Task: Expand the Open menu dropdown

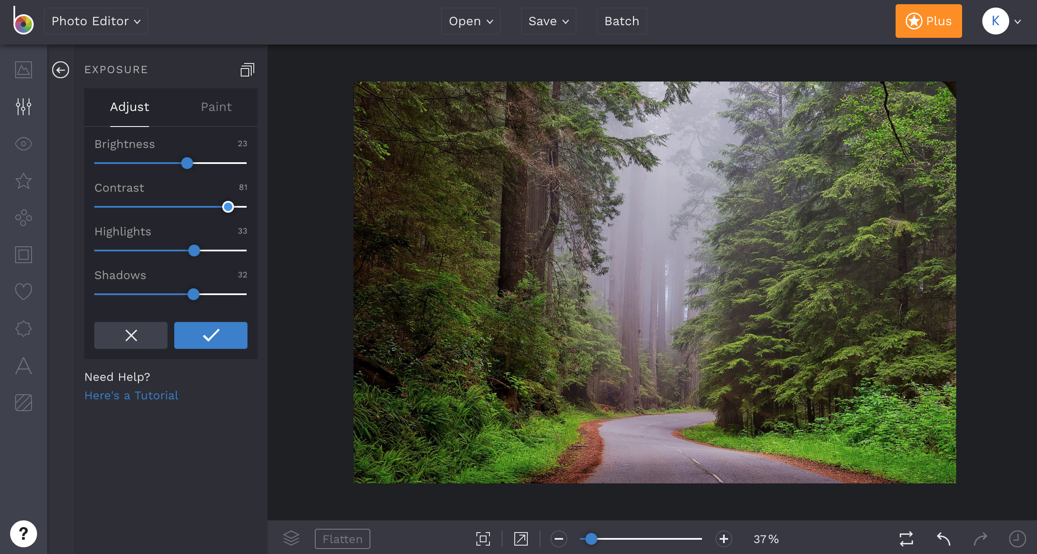Action: tap(471, 21)
